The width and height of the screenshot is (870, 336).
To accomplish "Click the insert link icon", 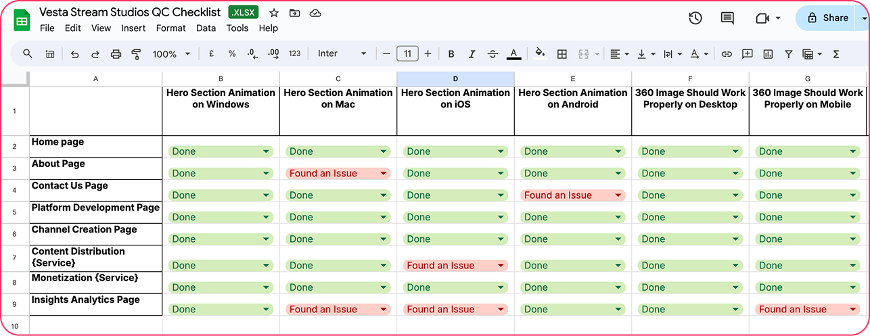I will (727, 54).
